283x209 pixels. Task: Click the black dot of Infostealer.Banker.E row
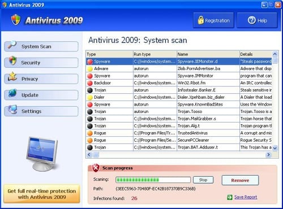tap(90, 90)
